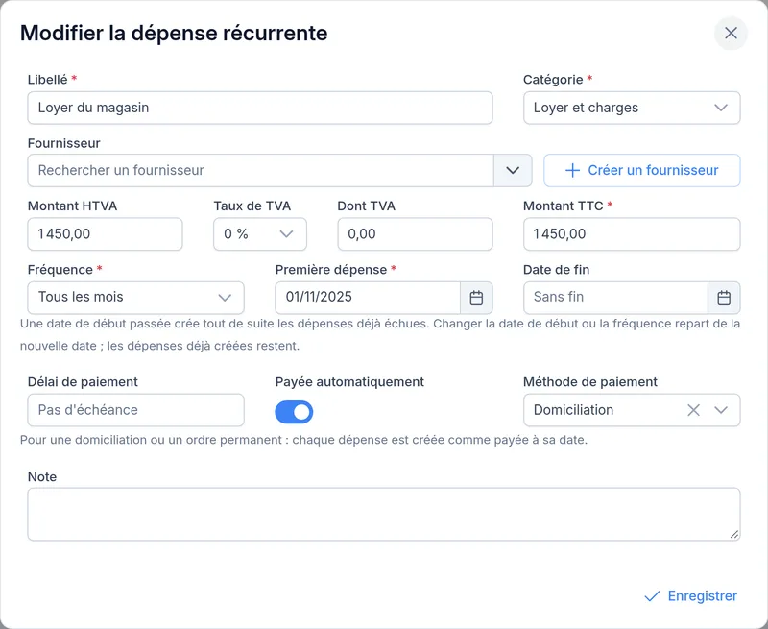This screenshot has height=629, width=768.
Task: Click inside the Note text area
Action: 384,515
